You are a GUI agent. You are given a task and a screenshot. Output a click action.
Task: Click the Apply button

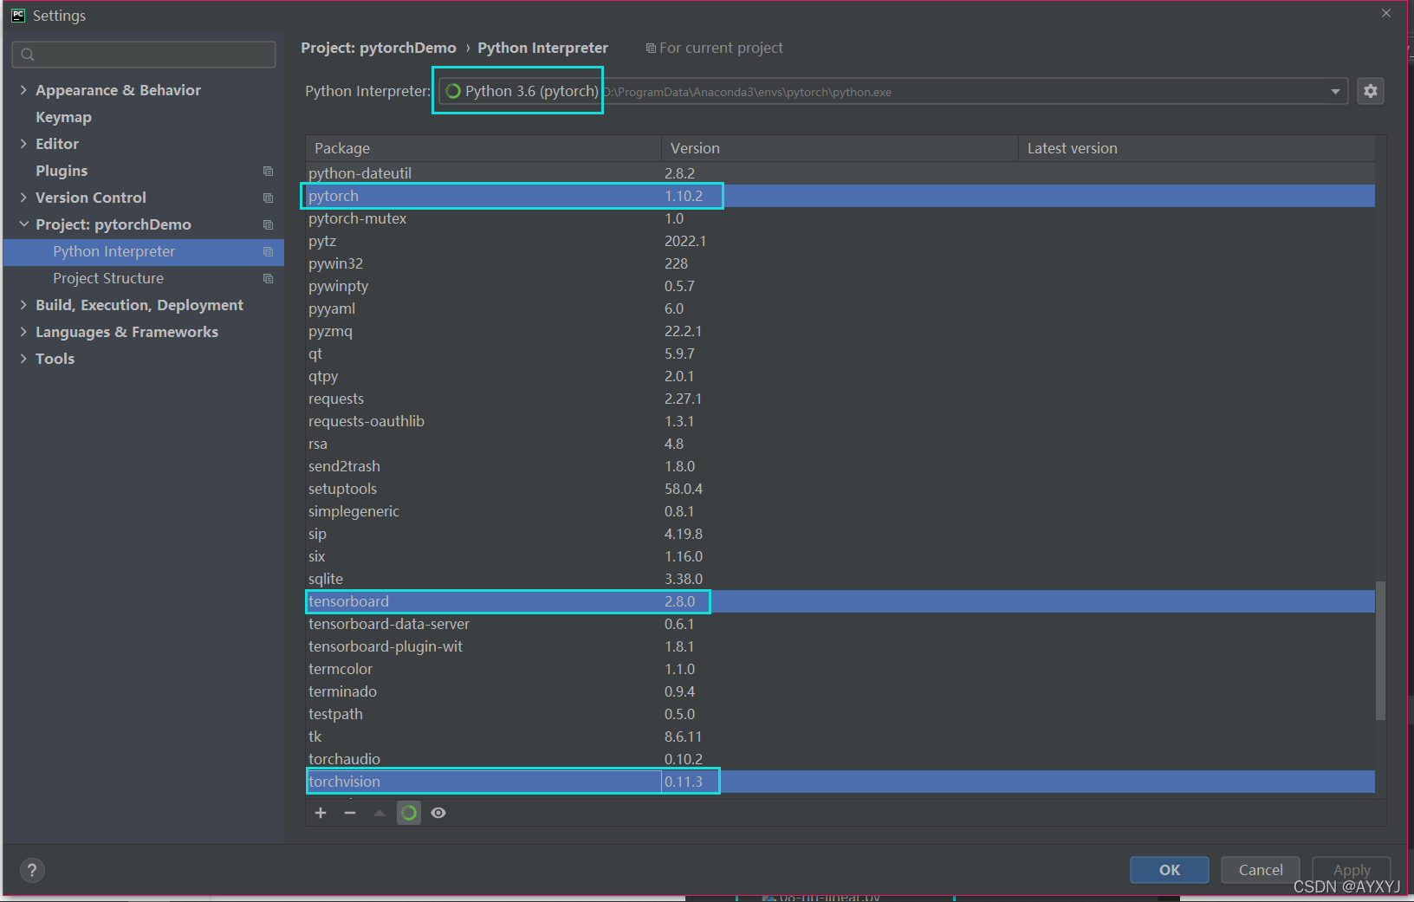(x=1351, y=870)
